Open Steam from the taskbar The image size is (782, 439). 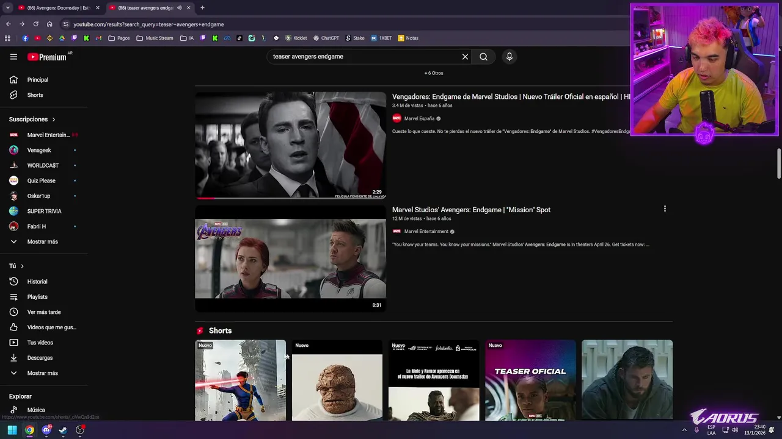pyautogui.click(x=63, y=430)
